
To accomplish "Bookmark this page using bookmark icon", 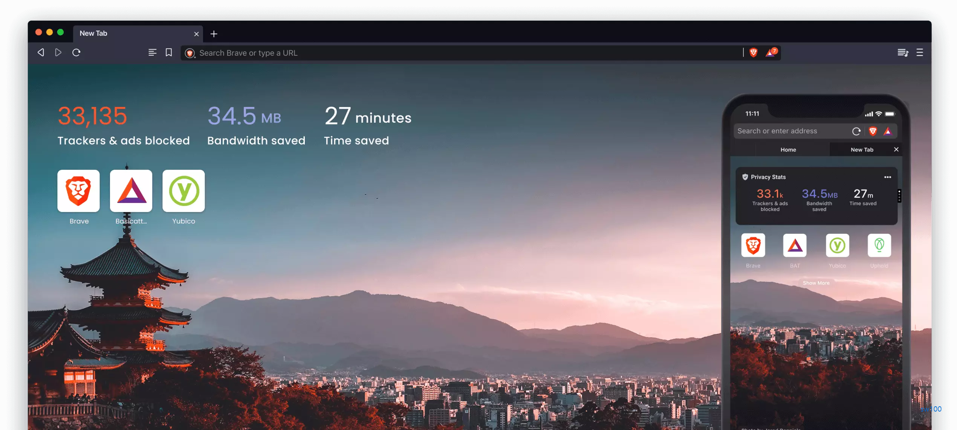I will pyautogui.click(x=169, y=52).
